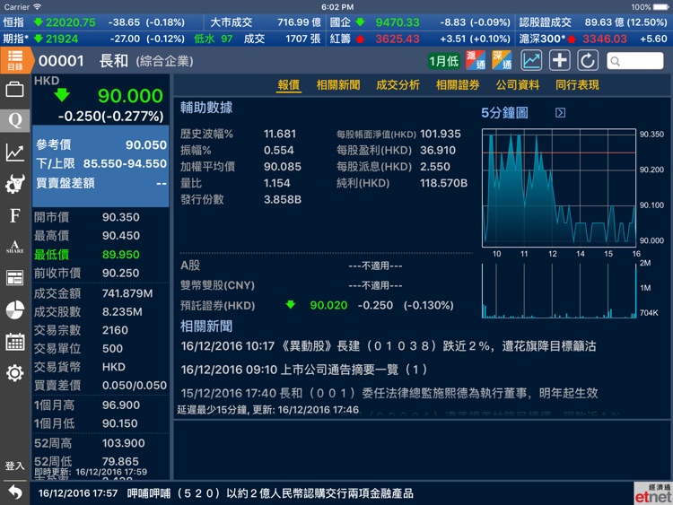Open the 滬通 Shanghai Connect icon
673x505 pixels.
[x=476, y=60]
